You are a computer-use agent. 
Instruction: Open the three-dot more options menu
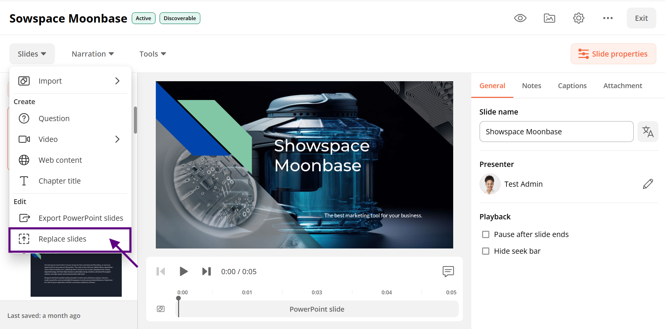pos(608,18)
